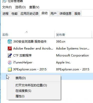The height and width of the screenshot is (103, 93).
Task: Open the 查看(V) menu
Action: 34,7
